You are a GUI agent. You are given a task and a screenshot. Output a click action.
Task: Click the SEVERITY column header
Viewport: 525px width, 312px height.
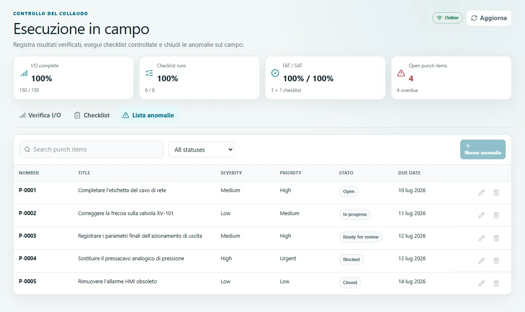(x=231, y=173)
